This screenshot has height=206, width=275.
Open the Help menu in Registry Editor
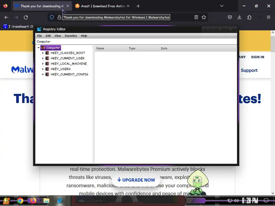coord(84,36)
